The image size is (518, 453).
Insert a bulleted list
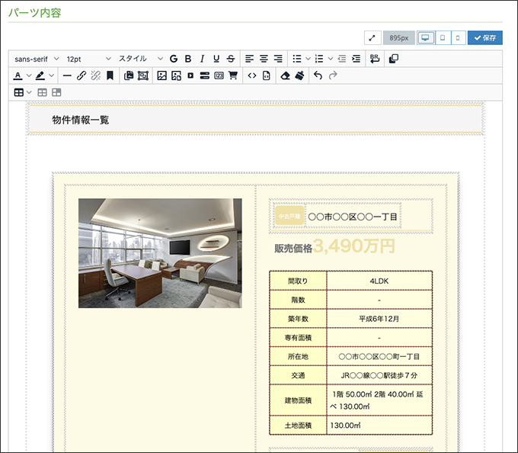(296, 59)
